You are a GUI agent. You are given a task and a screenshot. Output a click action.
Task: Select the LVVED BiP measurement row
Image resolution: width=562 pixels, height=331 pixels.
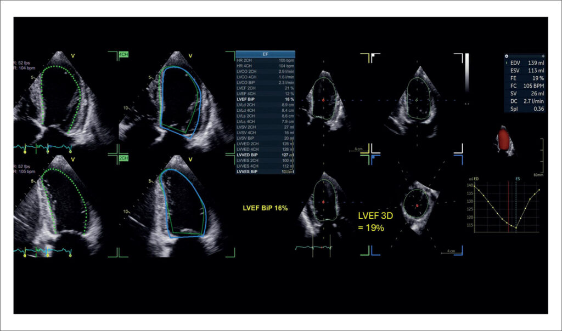pos(265,155)
